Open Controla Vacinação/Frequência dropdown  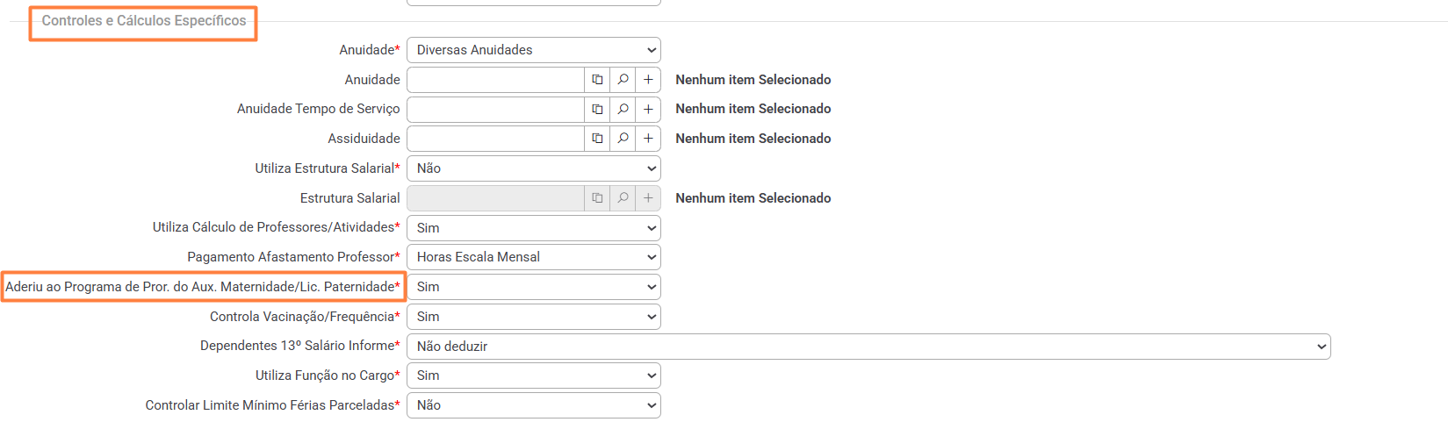(533, 317)
